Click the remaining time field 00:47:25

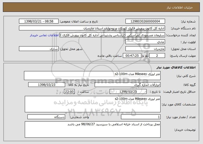point(132,56)
